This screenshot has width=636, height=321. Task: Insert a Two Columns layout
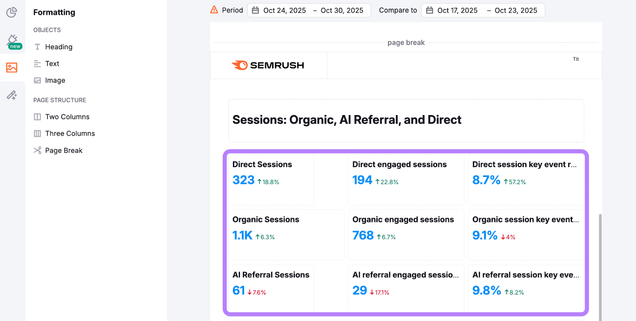[x=67, y=117]
